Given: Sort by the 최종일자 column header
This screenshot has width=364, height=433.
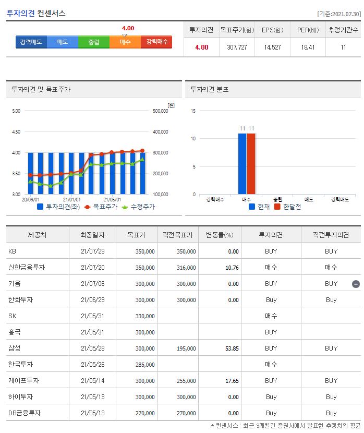Looking at the screenshot, I should (92, 235).
